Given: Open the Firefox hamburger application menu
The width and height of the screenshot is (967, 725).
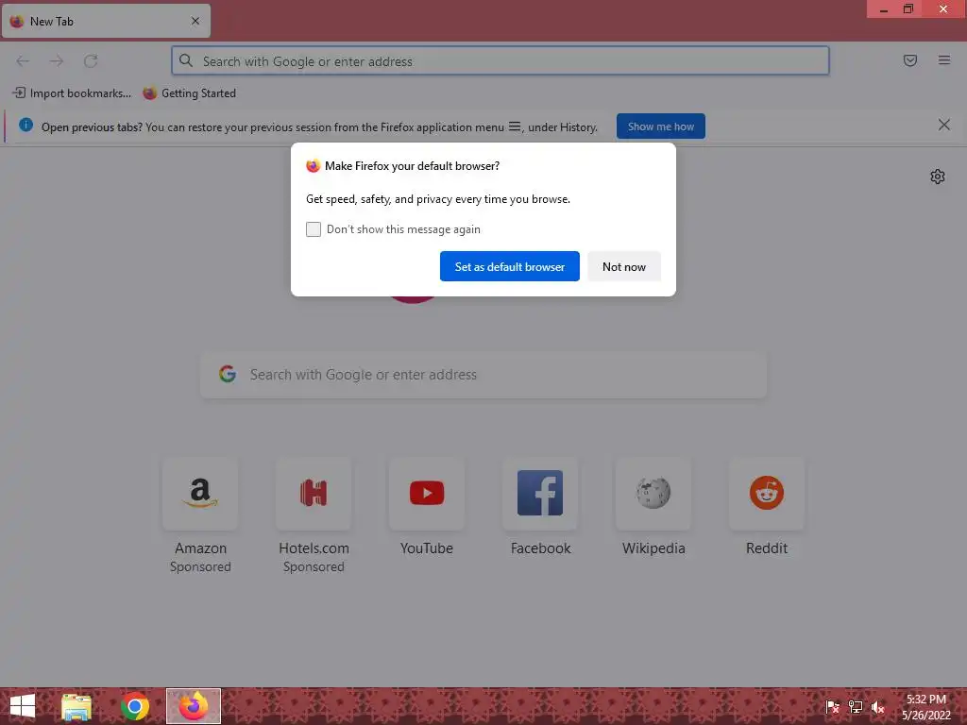Looking at the screenshot, I should (x=944, y=60).
